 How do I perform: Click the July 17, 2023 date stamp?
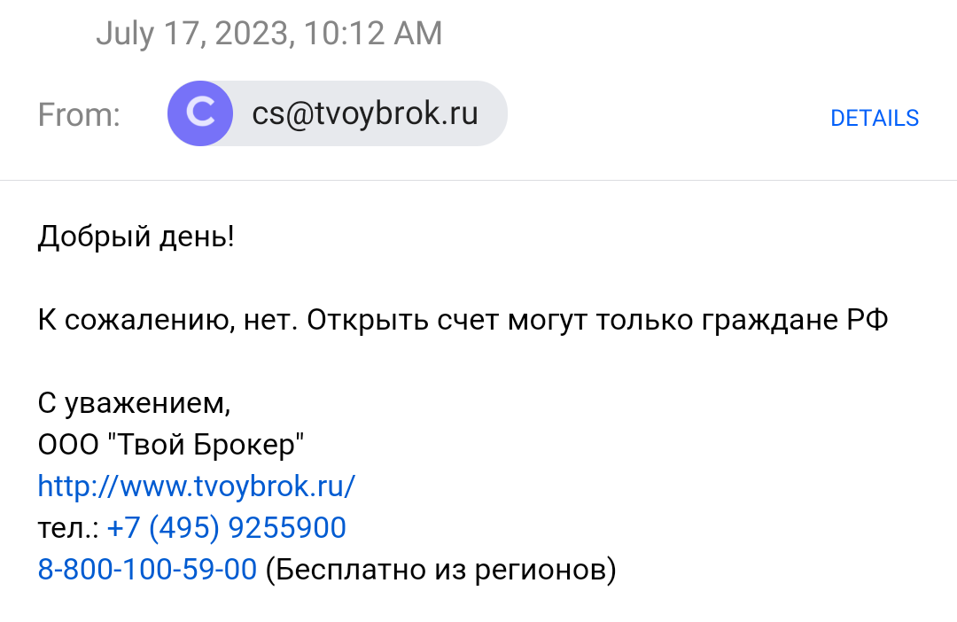(x=193, y=34)
